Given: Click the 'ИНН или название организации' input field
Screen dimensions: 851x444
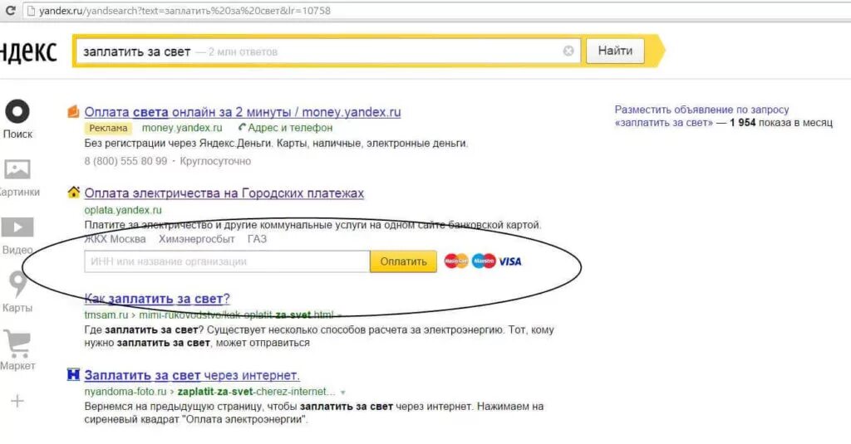Looking at the screenshot, I should click(227, 261).
